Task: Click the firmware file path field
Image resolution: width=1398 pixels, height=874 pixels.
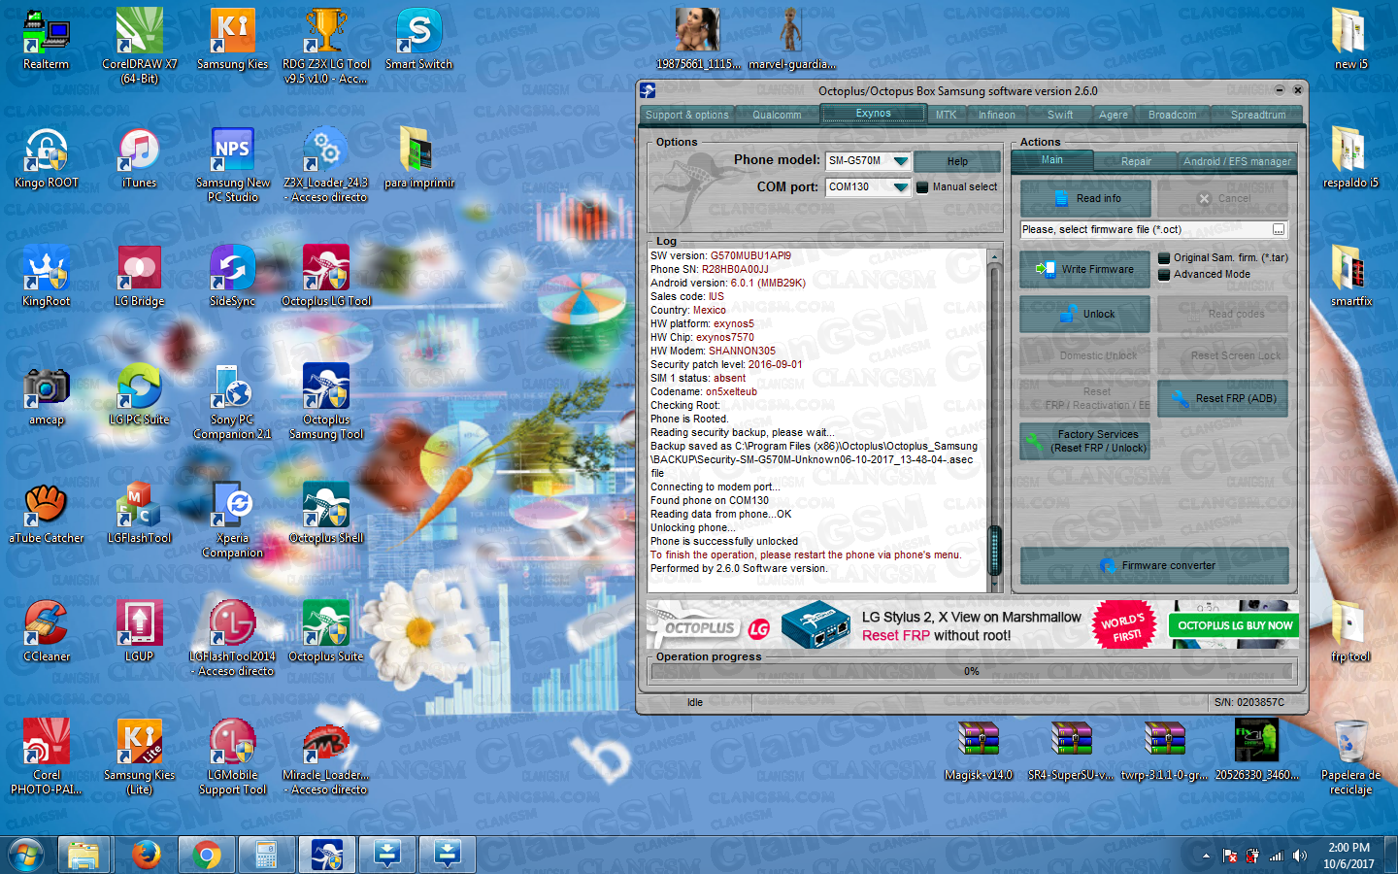Action: (1146, 230)
